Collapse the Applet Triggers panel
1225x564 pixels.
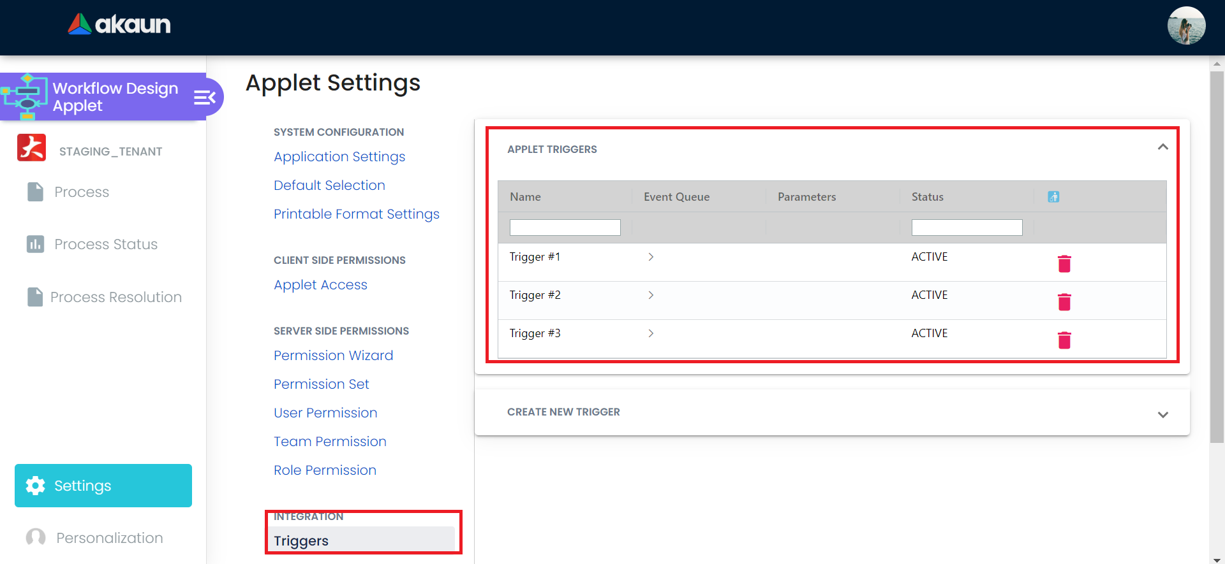point(1162,147)
